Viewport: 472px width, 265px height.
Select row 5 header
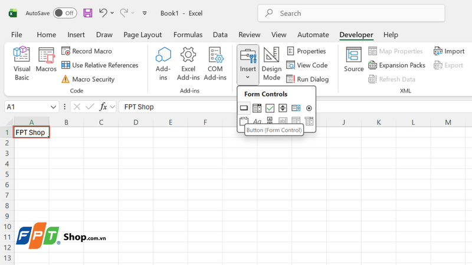point(7,174)
